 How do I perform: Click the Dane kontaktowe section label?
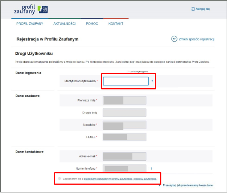tap(29, 152)
